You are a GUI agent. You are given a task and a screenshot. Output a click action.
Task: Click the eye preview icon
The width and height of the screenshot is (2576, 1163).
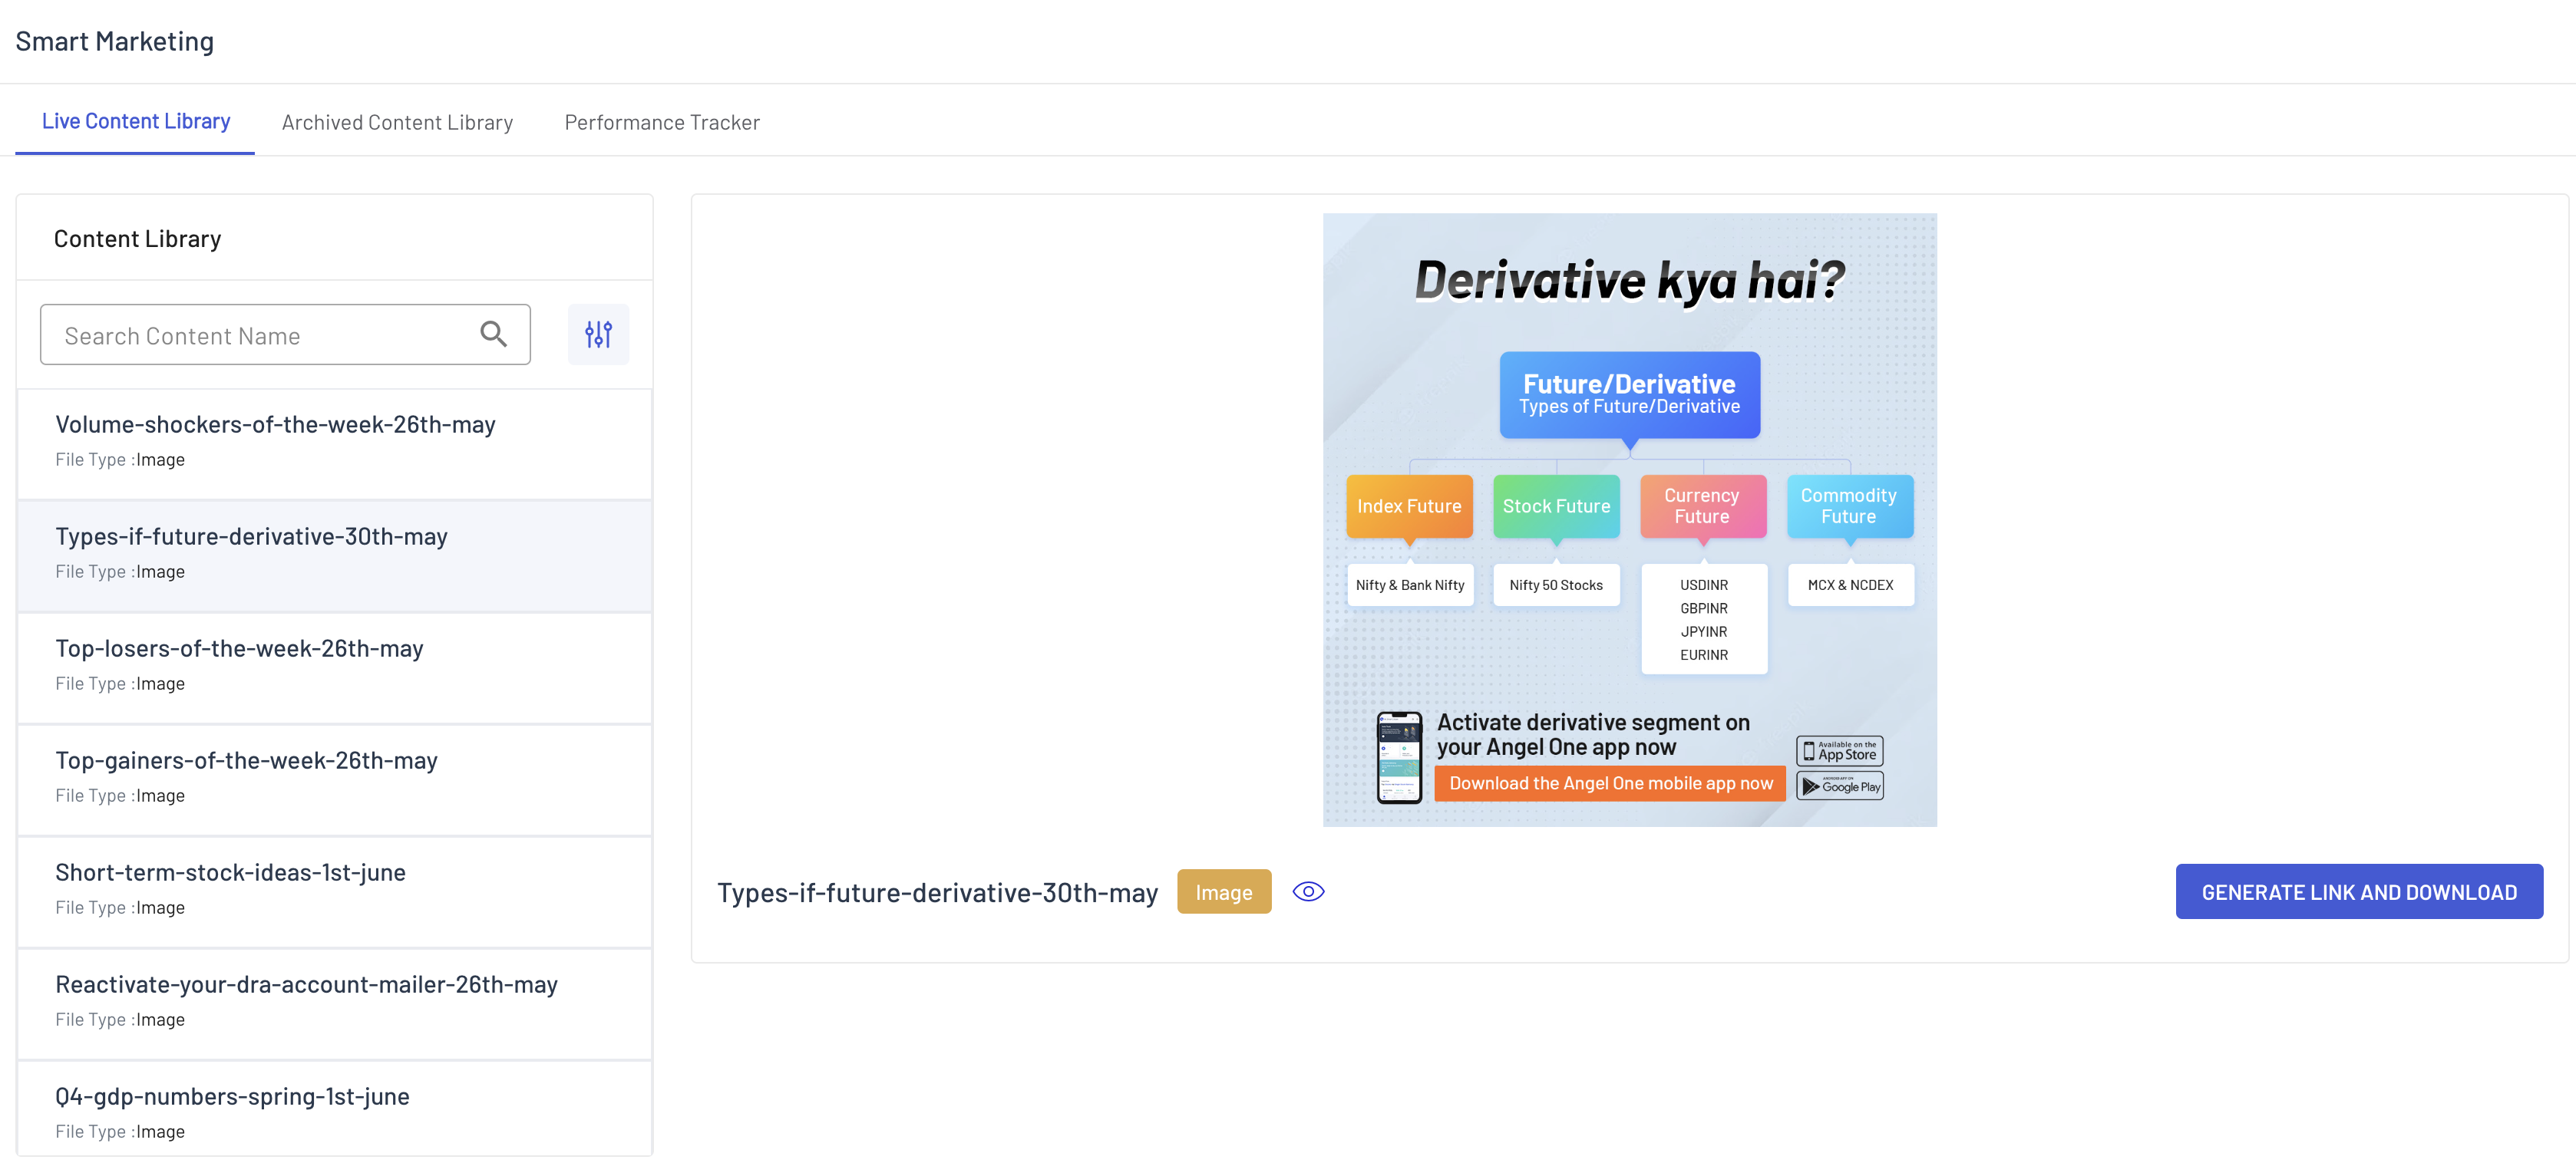1307,891
